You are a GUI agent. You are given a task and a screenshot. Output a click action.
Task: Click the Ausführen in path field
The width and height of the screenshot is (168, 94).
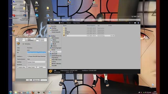36,56
